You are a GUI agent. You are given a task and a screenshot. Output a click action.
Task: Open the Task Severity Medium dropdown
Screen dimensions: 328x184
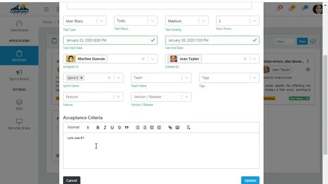point(187,21)
